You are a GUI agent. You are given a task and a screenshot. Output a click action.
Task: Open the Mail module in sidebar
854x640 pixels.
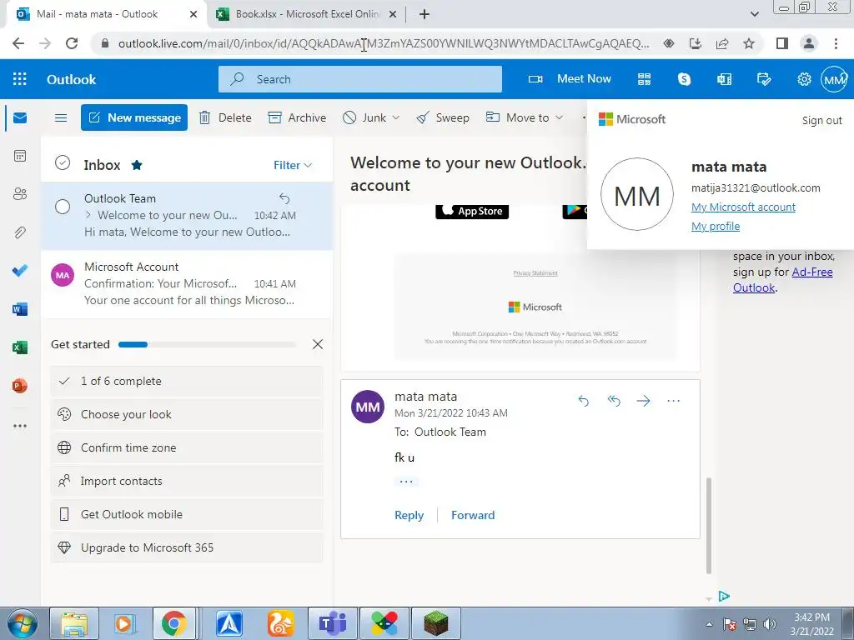point(20,117)
